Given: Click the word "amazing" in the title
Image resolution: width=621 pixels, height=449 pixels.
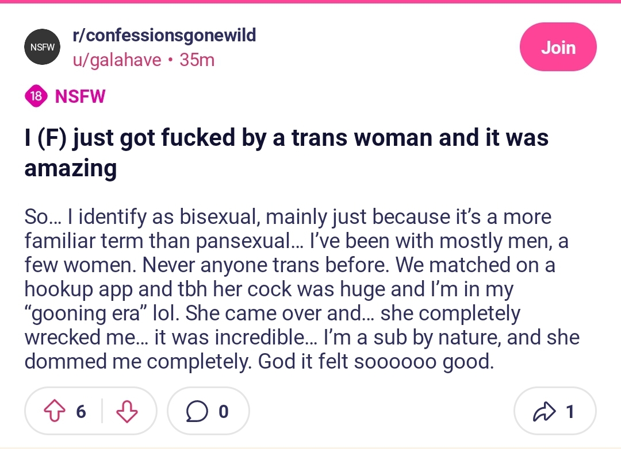Looking at the screenshot, I should tap(71, 168).
